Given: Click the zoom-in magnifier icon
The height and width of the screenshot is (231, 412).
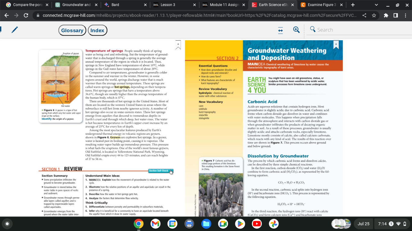Looking at the screenshot, I should point(296,29).
